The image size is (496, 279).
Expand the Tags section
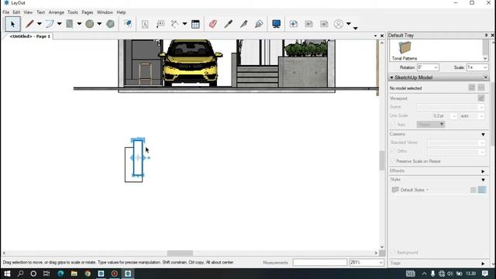(x=483, y=263)
